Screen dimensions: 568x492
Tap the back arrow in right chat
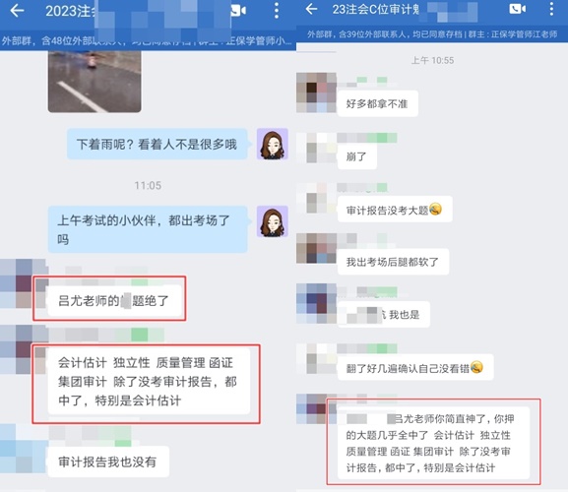click(311, 9)
